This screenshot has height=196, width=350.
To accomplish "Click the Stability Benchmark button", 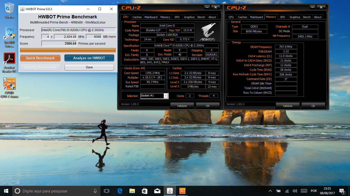I will click(40, 67).
